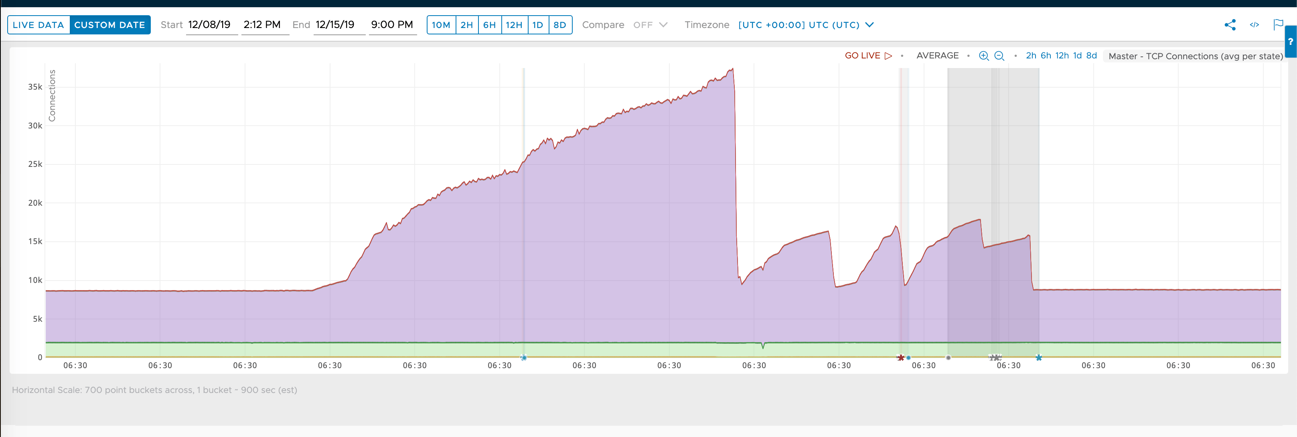This screenshot has width=1297, height=437.
Task: Click the share icon
Action: 1230,25
